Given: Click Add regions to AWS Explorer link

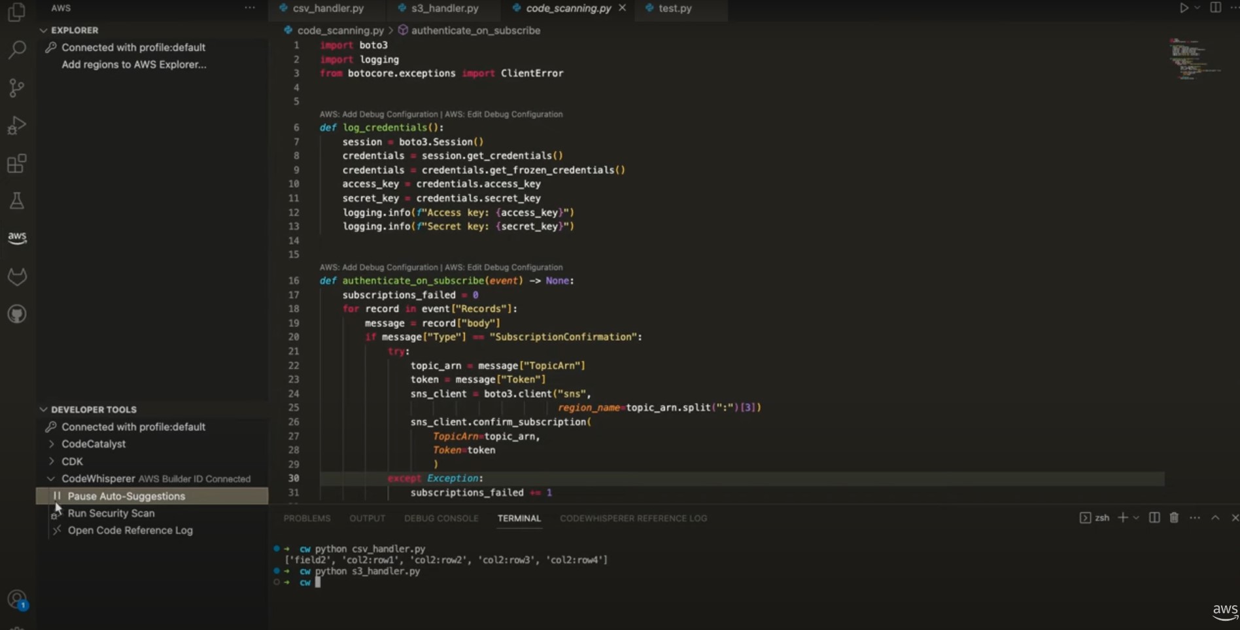Looking at the screenshot, I should (x=134, y=64).
